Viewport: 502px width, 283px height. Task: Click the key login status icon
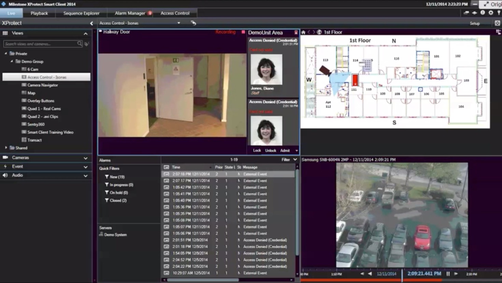pyautogui.click(x=499, y=13)
